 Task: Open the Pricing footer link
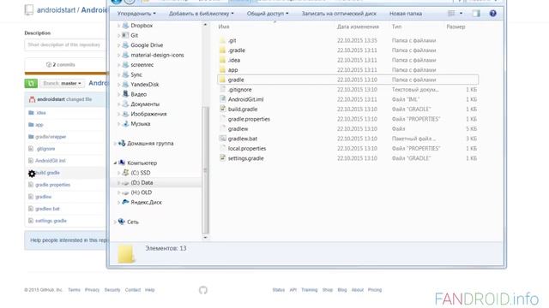coord(375,290)
